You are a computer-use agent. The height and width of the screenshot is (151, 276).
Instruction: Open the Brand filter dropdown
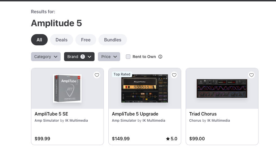pyautogui.click(x=79, y=57)
